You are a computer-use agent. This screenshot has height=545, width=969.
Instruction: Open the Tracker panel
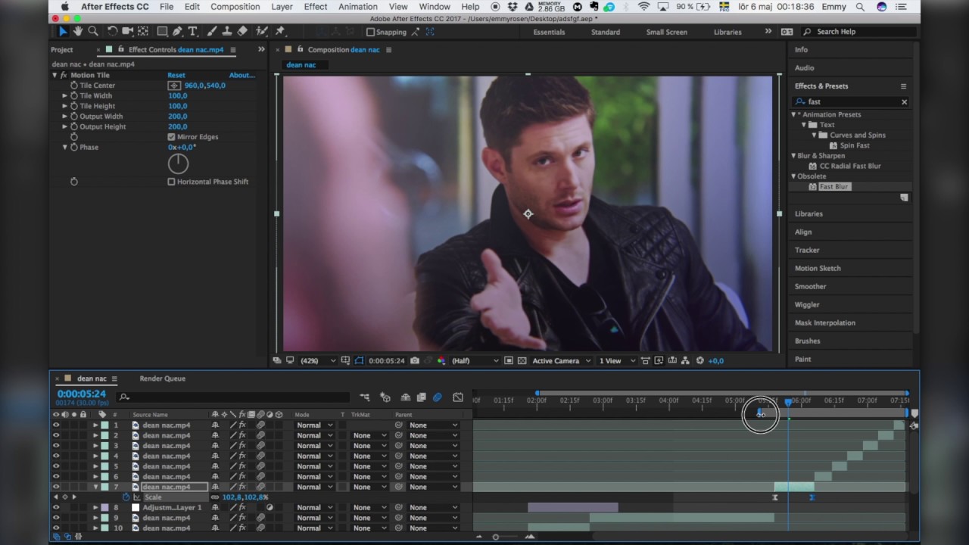[x=807, y=251]
